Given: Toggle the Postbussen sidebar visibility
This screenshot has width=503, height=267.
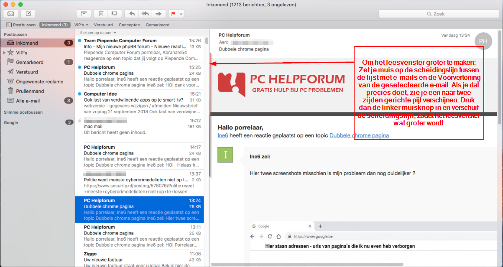Looking at the screenshot, I should (x=8, y=25).
